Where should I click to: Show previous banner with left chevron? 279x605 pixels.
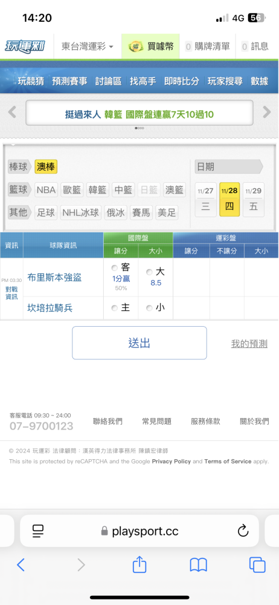click(12, 113)
